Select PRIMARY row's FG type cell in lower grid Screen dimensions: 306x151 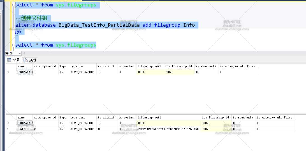[64, 123]
